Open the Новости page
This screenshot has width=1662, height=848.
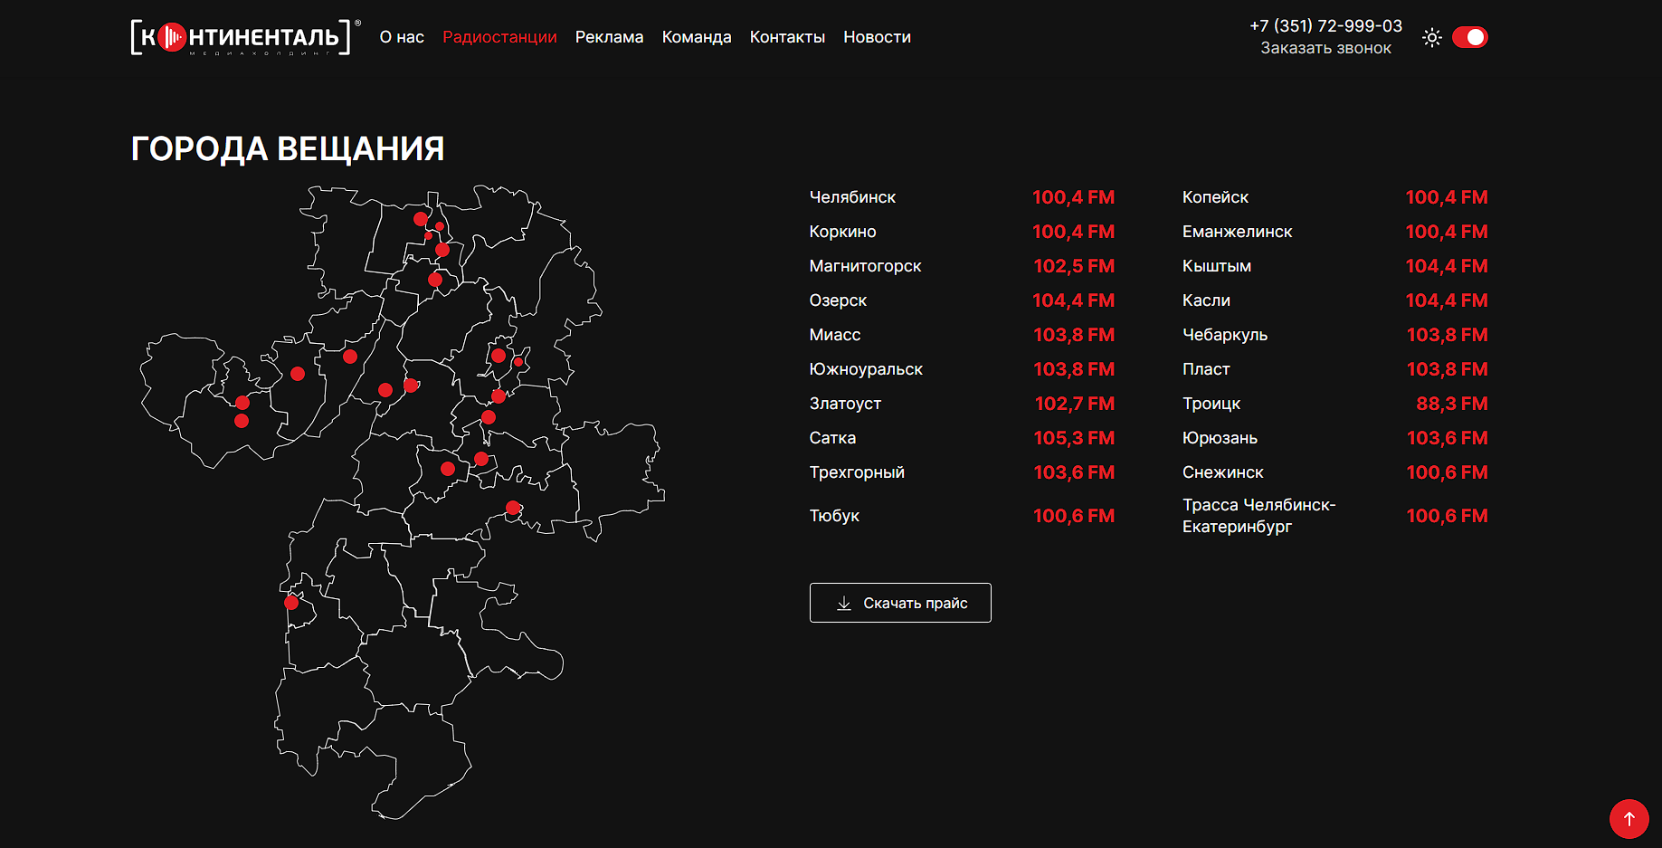pos(877,37)
